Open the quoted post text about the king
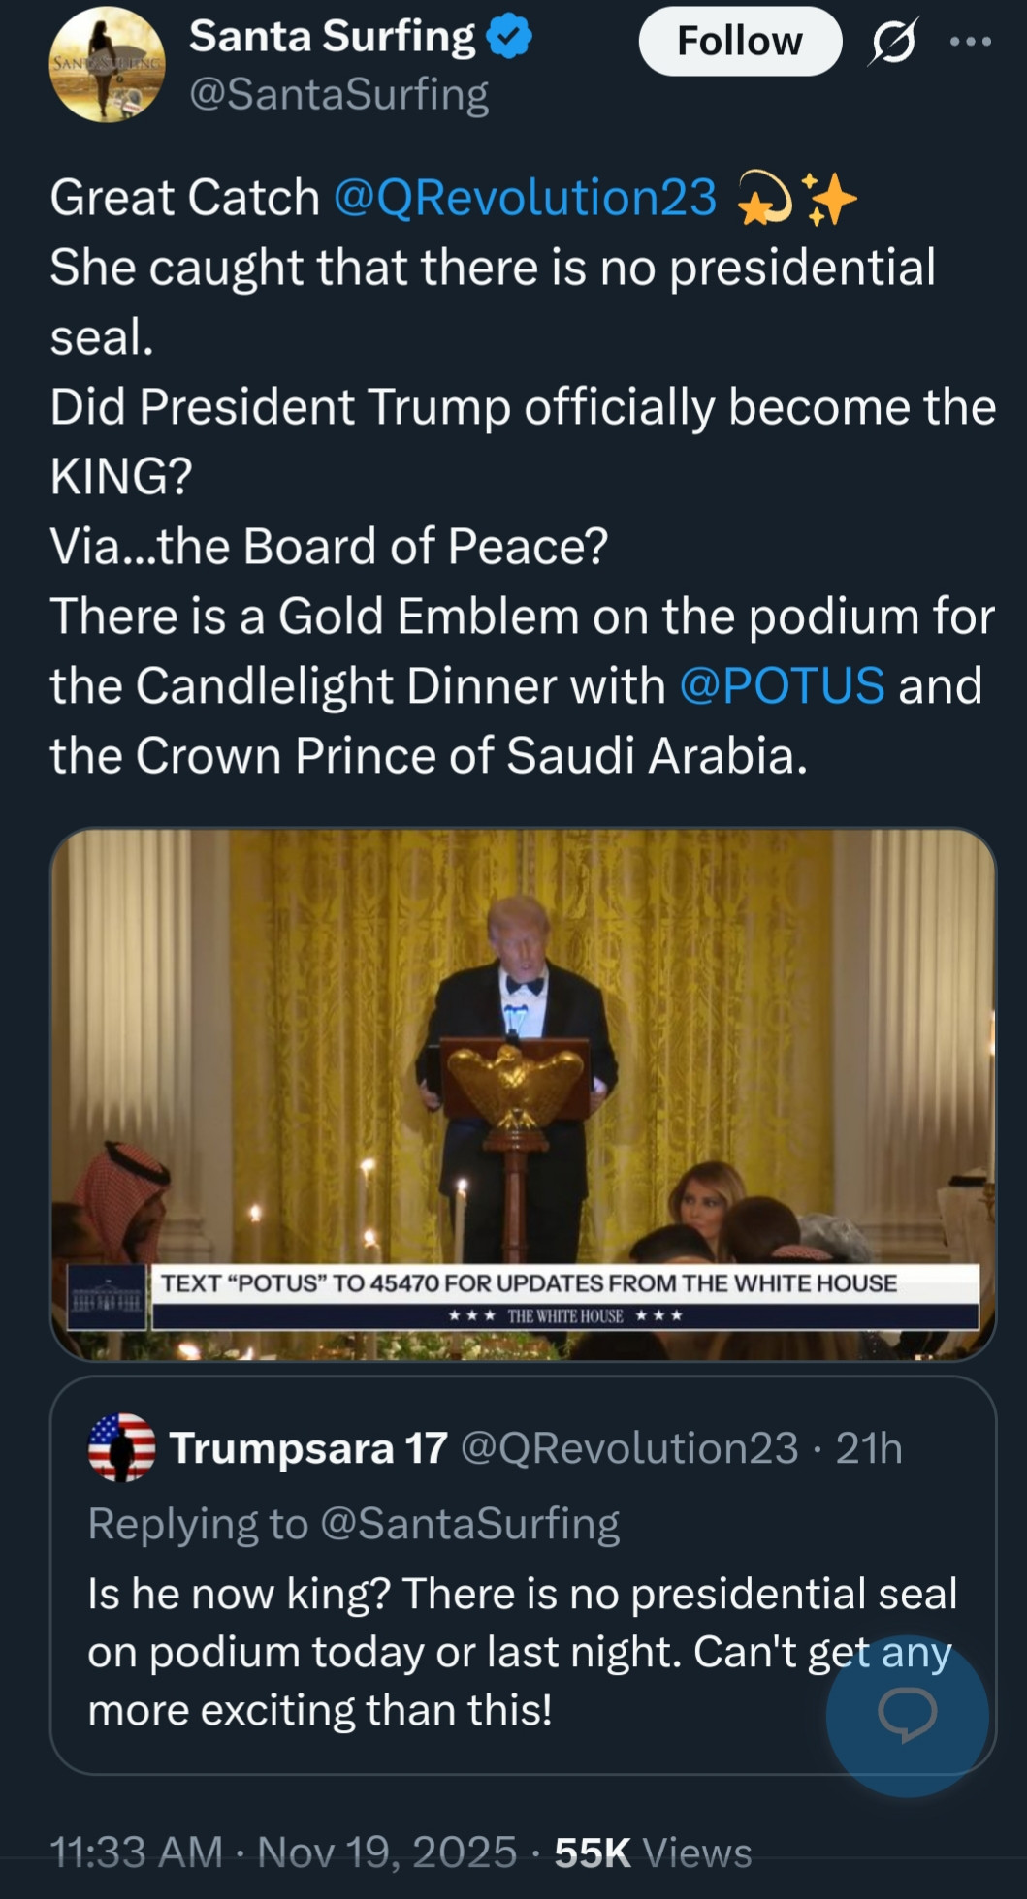 point(485,1651)
